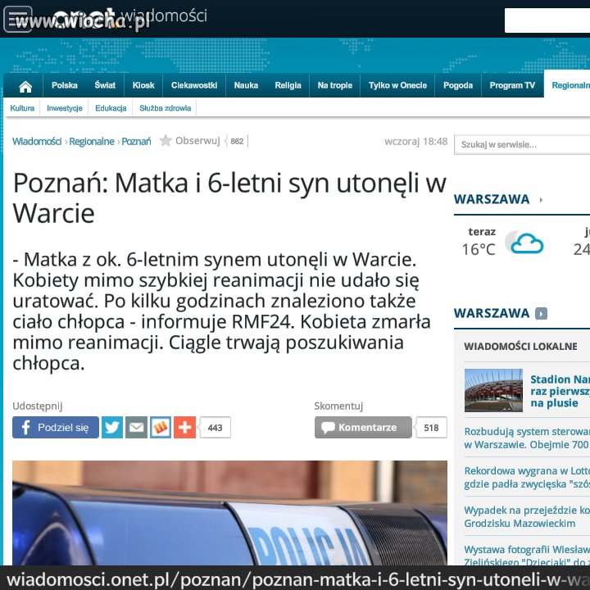The height and width of the screenshot is (590, 590).
Task: Share on Facebook with Podziel się
Action: click(56, 427)
